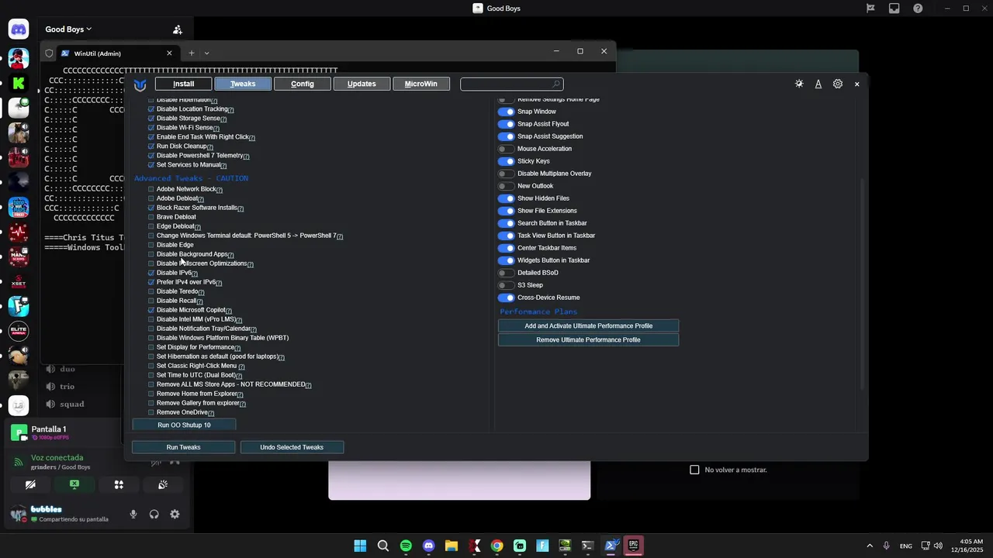Enable the S3 Sleep toggle
Image resolution: width=993 pixels, height=558 pixels.
[506, 285]
